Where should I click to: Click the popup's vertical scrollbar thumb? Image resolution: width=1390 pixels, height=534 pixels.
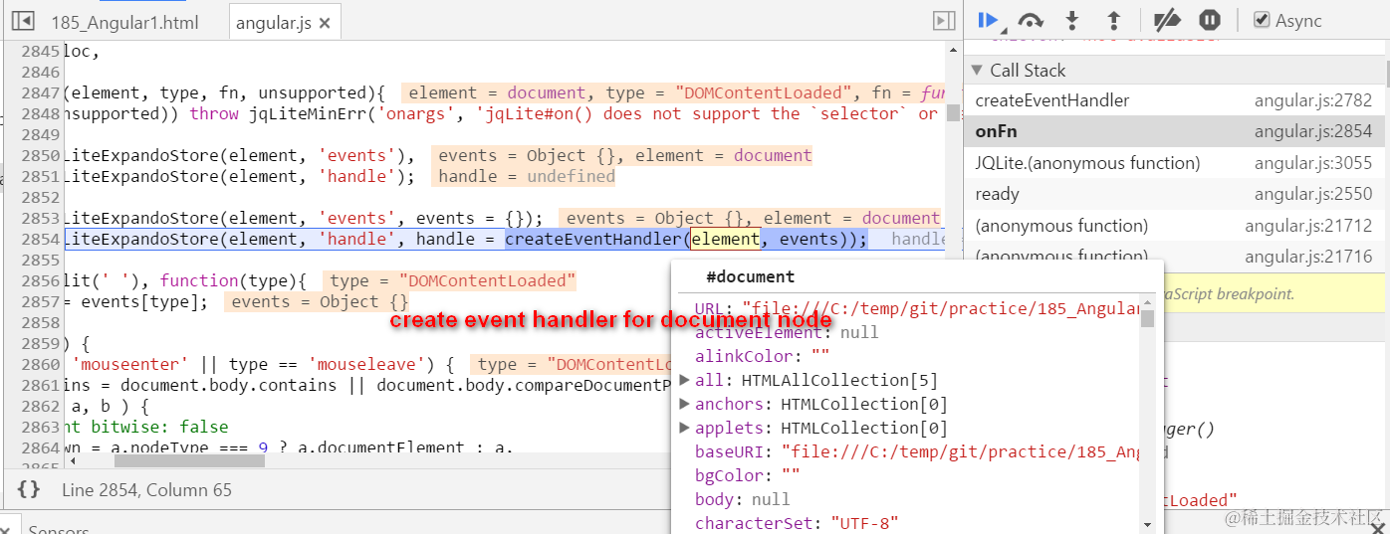point(1148,318)
